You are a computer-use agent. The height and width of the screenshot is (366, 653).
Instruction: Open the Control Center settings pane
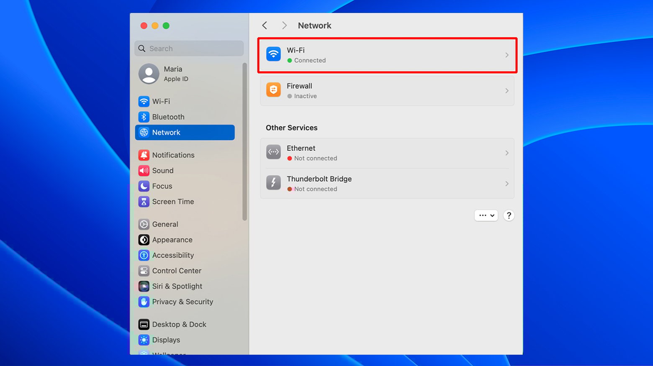pos(177,271)
